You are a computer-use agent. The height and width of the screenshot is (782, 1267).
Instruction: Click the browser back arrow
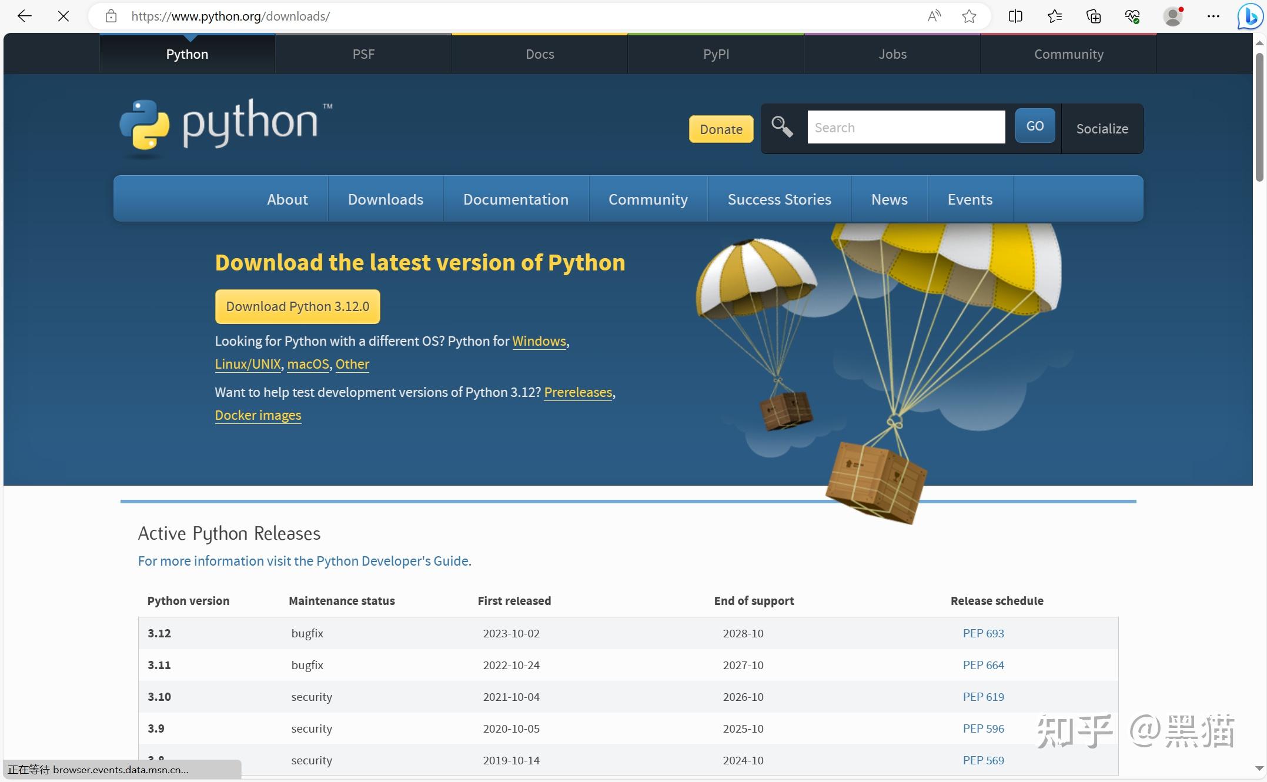click(24, 16)
